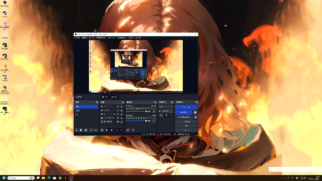322x181 pixels.
Task: Click the recording button in Controls
Action: [184, 112]
